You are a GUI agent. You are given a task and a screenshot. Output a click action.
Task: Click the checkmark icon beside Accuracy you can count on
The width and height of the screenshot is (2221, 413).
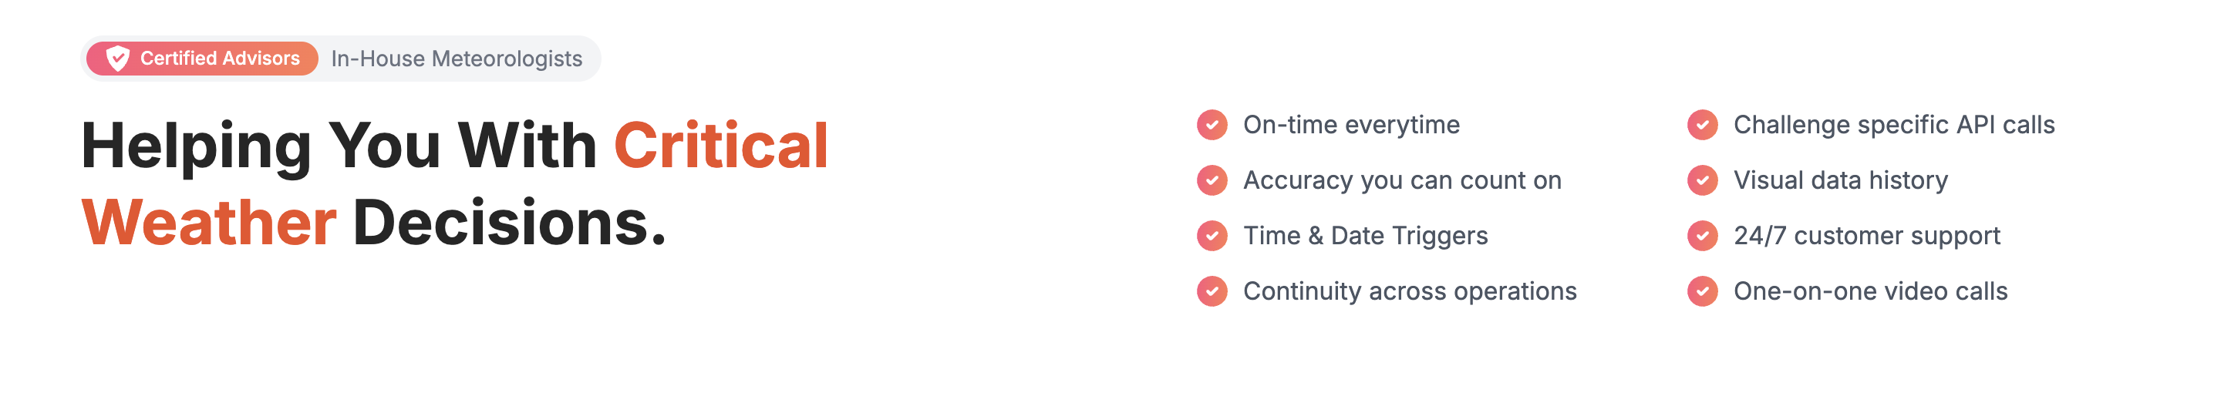point(1212,180)
